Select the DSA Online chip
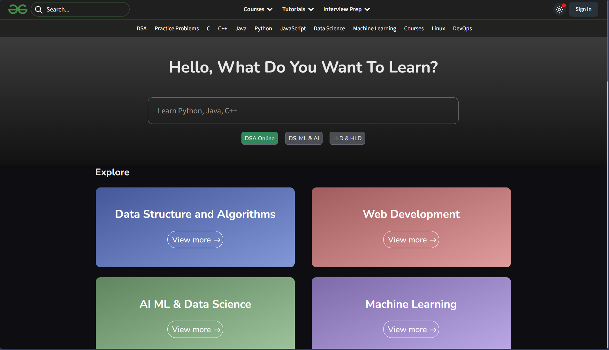The height and width of the screenshot is (350, 609). click(260, 138)
